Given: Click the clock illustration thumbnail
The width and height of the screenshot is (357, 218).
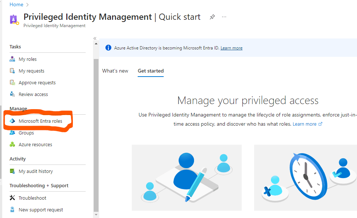Looking at the screenshot, I should click(x=305, y=178).
